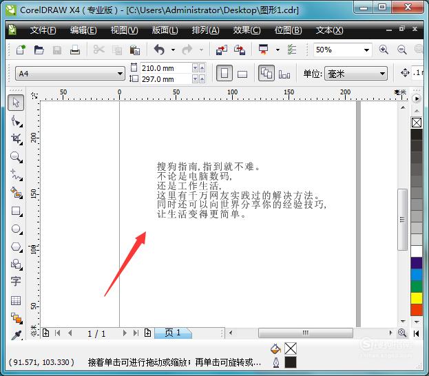Viewport: 429px width, 376px height.
Task: Undo the last action
Action: coord(159,50)
